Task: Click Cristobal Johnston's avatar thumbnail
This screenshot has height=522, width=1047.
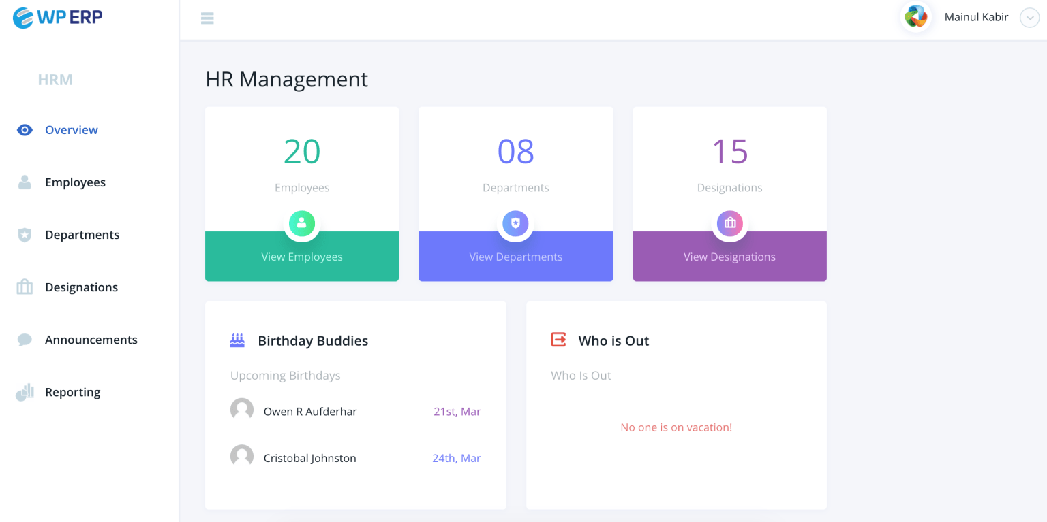Action: tap(242, 455)
